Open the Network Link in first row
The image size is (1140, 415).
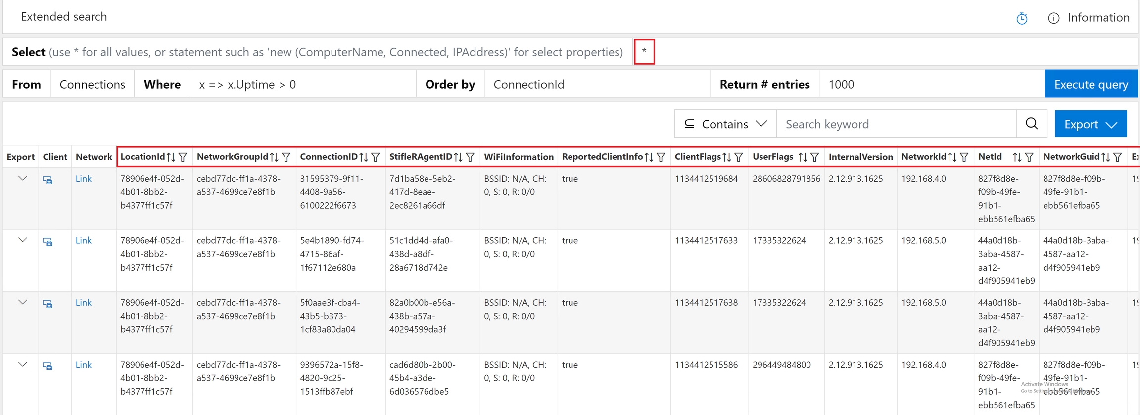click(x=83, y=179)
